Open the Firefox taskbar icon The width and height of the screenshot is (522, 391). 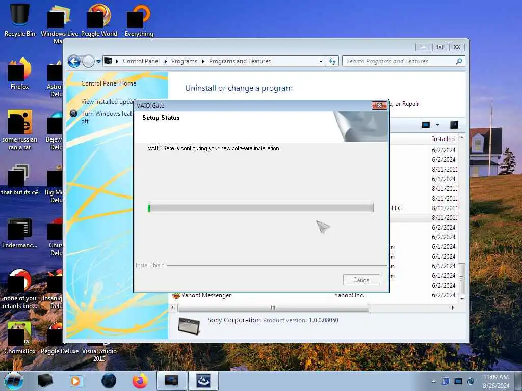coord(140,381)
